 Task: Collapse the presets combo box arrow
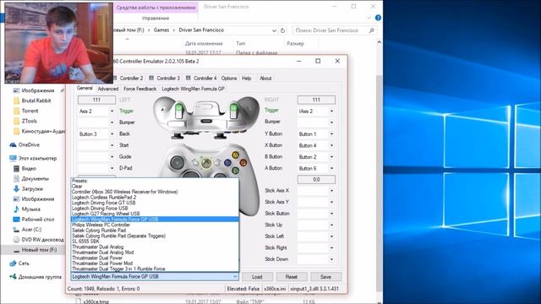click(x=235, y=276)
